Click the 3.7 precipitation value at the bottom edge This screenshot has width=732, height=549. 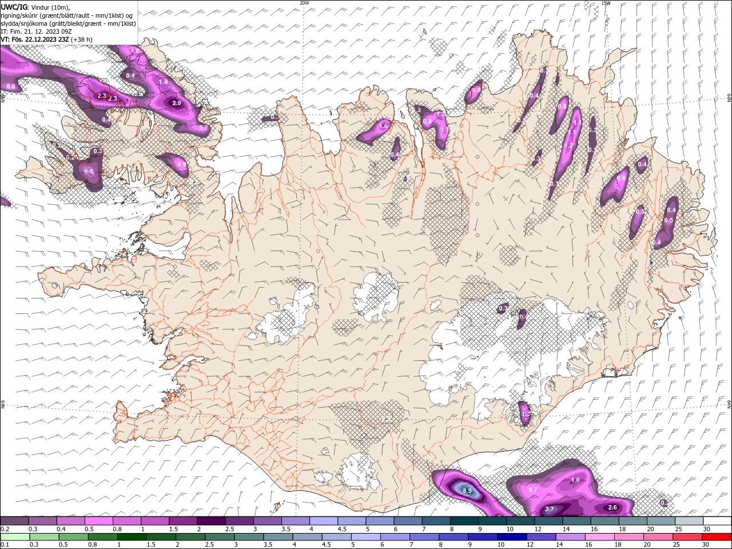pyautogui.click(x=550, y=509)
